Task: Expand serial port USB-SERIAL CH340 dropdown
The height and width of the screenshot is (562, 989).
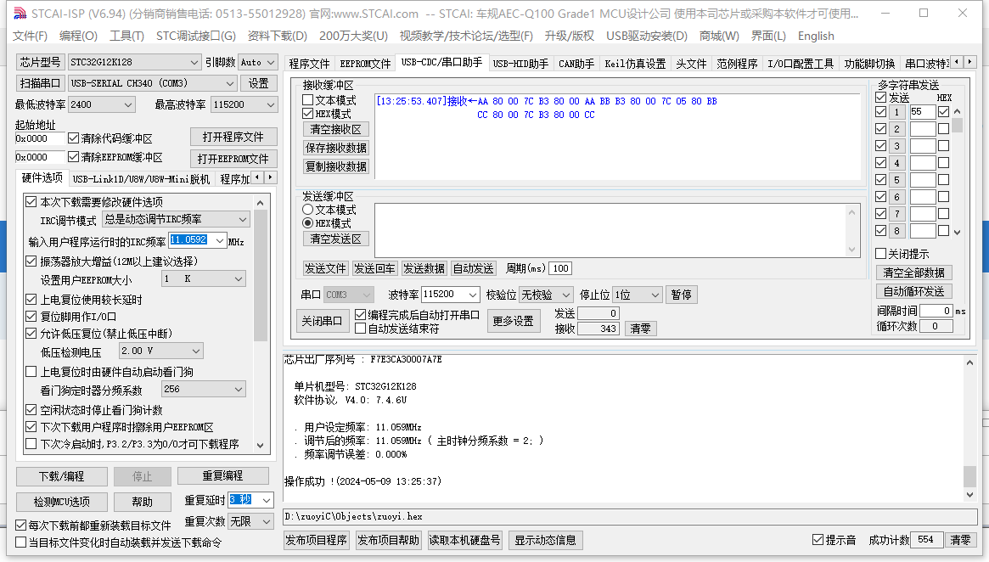Action: pos(229,83)
